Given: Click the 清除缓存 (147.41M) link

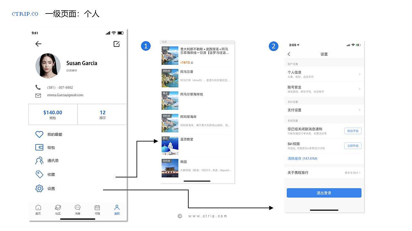Looking at the screenshot, I should (301, 158).
